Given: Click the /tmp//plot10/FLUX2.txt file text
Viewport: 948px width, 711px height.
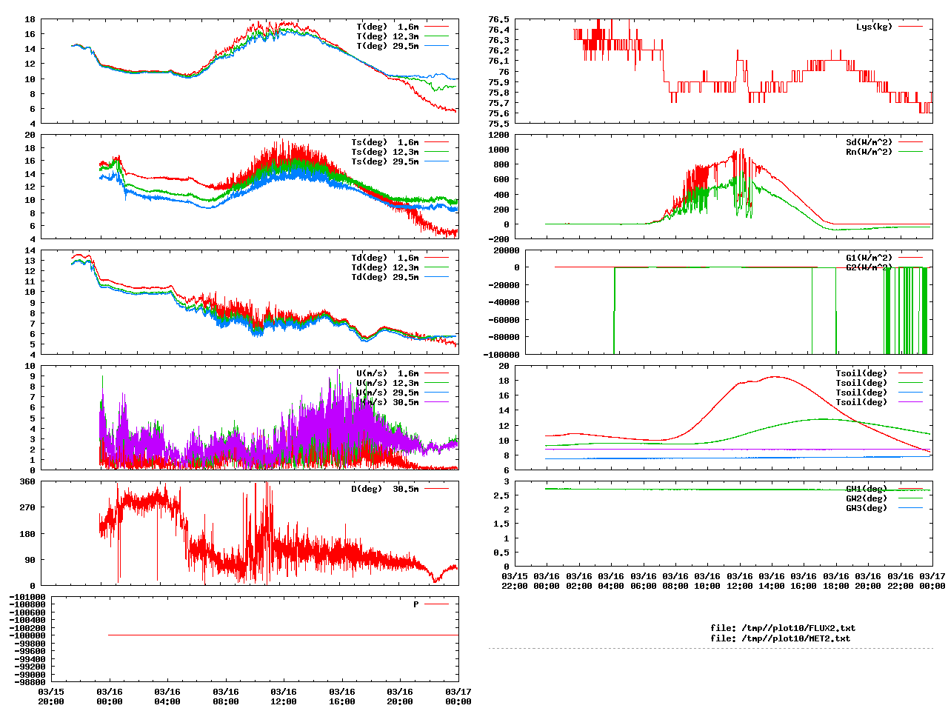Looking at the screenshot, I should [783, 628].
